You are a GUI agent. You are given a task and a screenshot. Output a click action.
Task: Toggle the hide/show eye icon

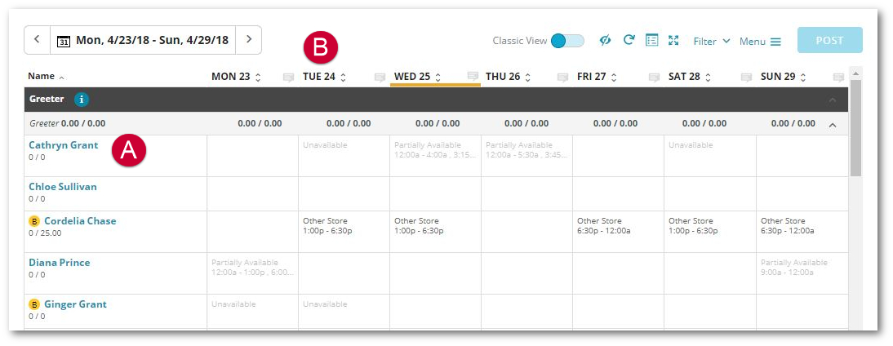pos(606,40)
